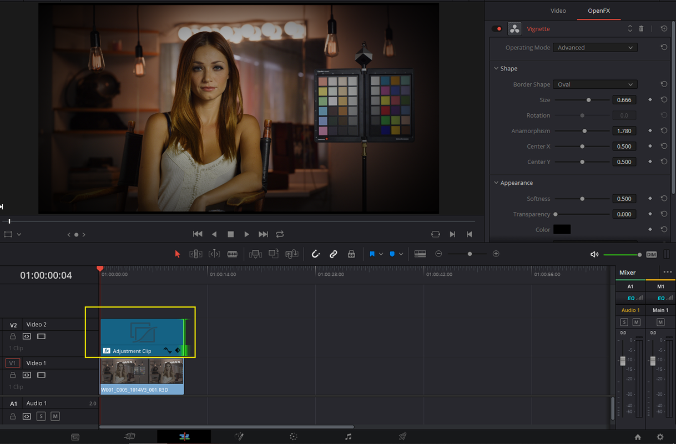Select the OpenFX inspector tab
The height and width of the screenshot is (444, 676).
pos(599,11)
